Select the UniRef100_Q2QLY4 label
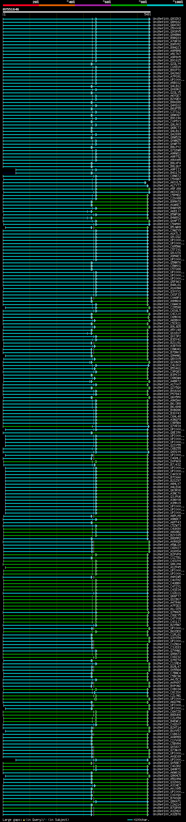186x822 pixels. coord(167,64)
